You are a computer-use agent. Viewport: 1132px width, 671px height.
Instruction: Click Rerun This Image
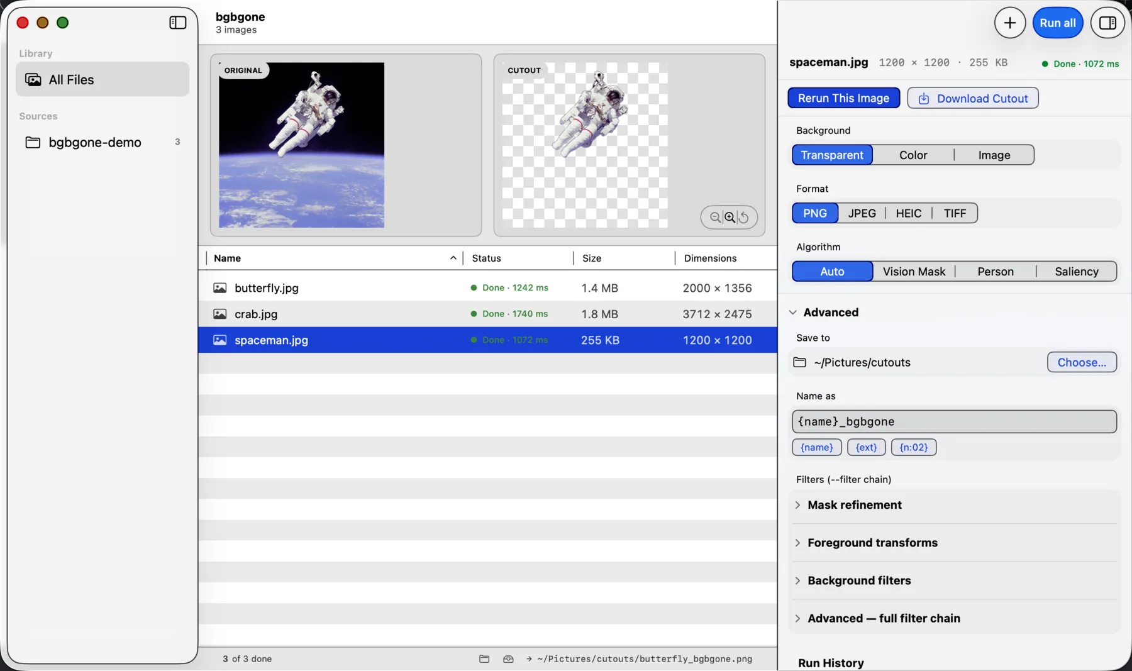pos(843,98)
